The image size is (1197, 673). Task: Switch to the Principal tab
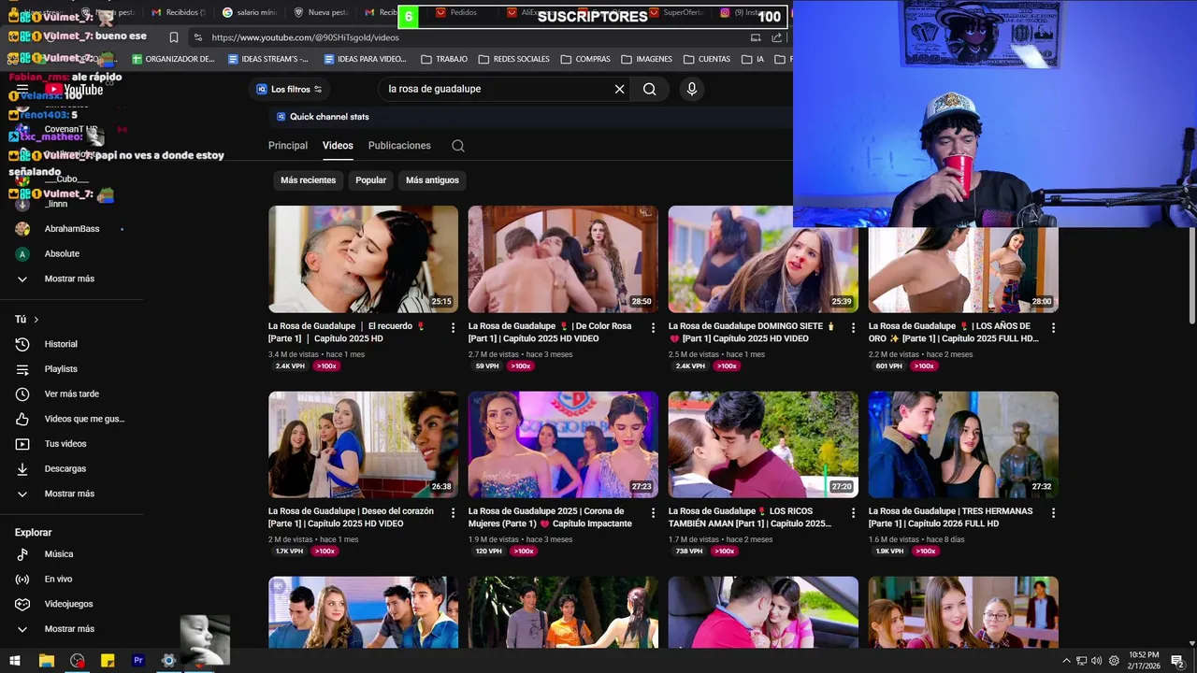288,146
